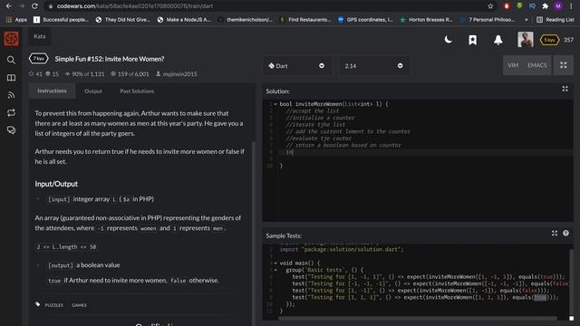Viewport: 580px width, 326px height.
Task: Click the honor score 357
Action: (x=568, y=40)
